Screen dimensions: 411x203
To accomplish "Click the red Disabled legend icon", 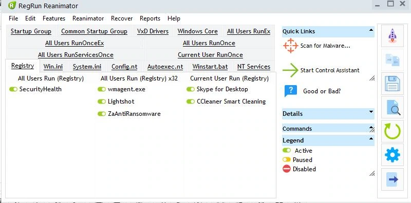I will pos(287,169).
